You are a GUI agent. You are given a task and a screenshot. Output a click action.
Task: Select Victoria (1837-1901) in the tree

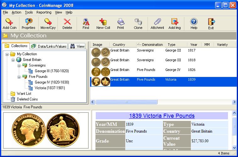click(x=50, y=88)
